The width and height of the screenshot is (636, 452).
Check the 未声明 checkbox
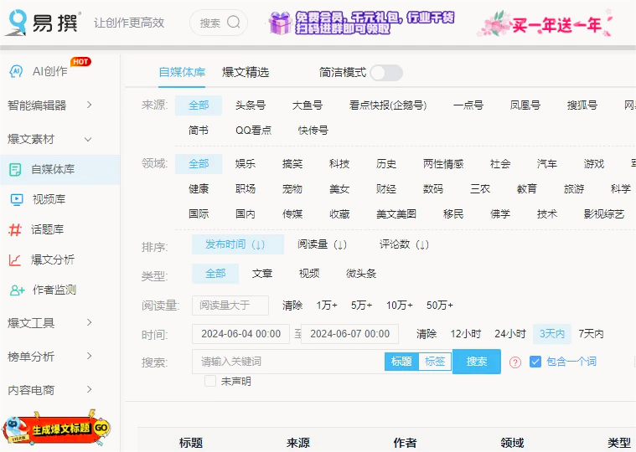point(210,381)
